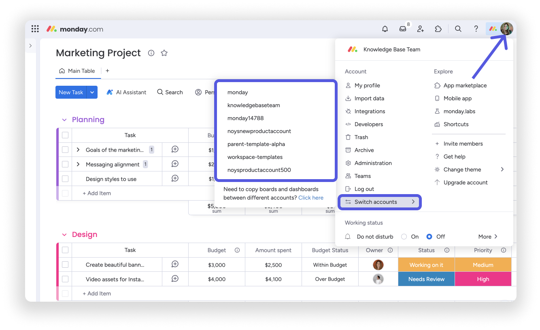The height and width of the screenshot is (330, 540).
Task: Check the Design styles to use checkbox
Action: (65, 179)
